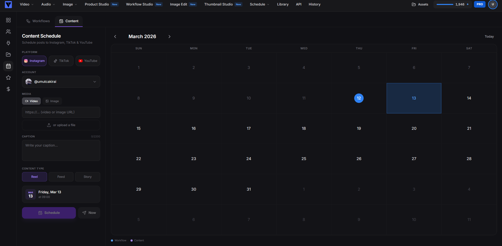Click the Schedule button

pyautogui.click(x=49, y=213)
